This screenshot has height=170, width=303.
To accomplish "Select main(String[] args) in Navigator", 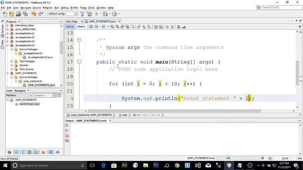I will click(29, 104).
